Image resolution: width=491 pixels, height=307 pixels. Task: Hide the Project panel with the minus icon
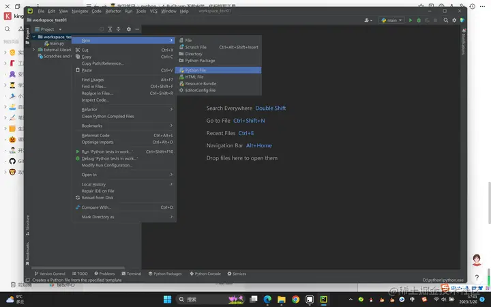coord(137,29)
